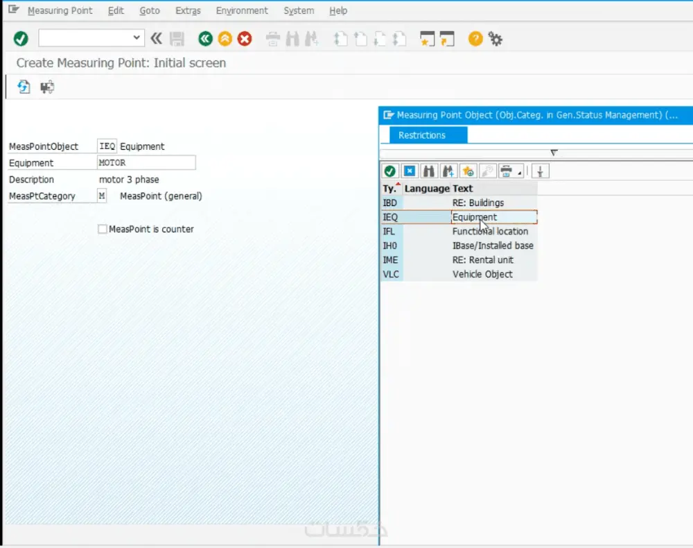Click the Find binoculars icon in the popup
Image resolution: width=693 pixels, height=548 pixels.
pyautogui.click(x=428, y=171)
